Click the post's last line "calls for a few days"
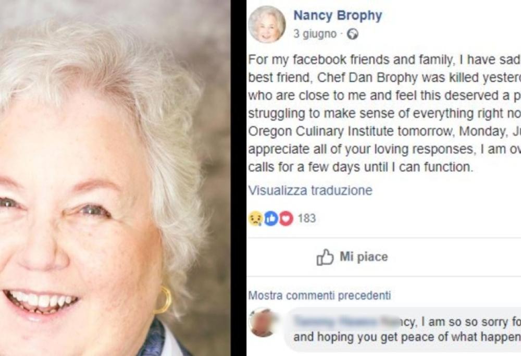 (x=360, y=168)
